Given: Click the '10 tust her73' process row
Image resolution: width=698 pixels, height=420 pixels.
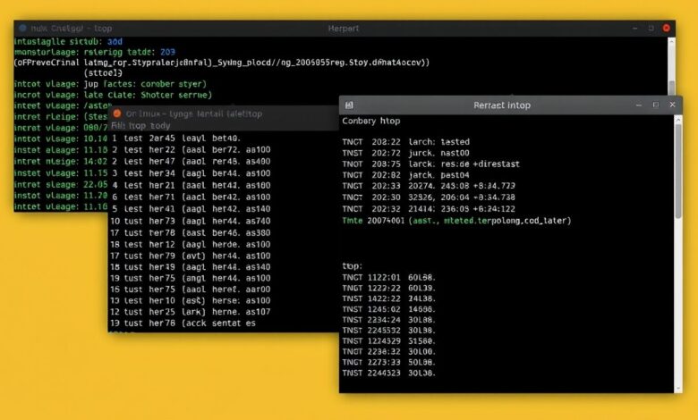Looking at the screenshot, I should click(191, 221).
